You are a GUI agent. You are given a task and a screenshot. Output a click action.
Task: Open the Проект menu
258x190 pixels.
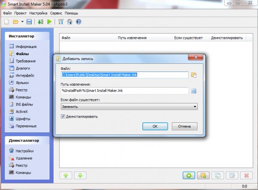20,13
